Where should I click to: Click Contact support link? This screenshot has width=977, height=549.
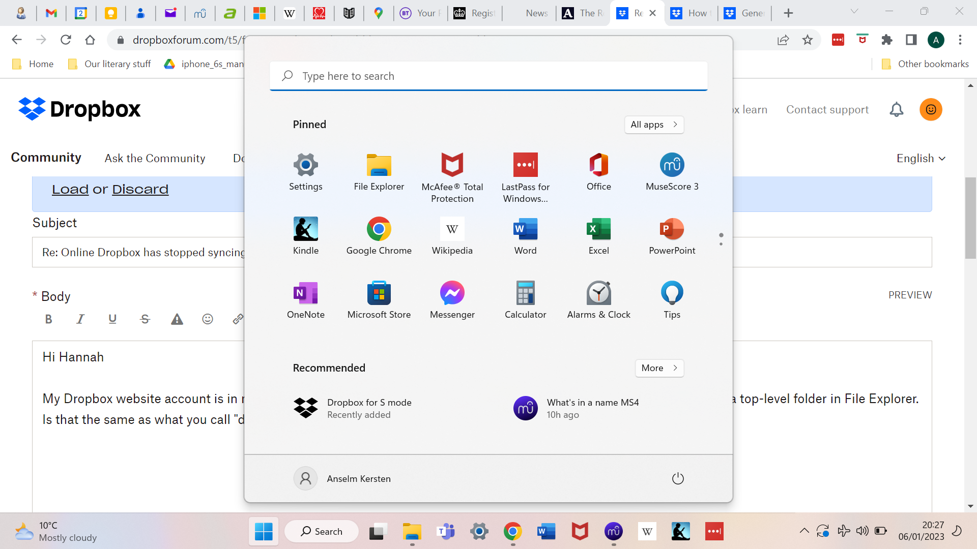click(x=827, y=110)
